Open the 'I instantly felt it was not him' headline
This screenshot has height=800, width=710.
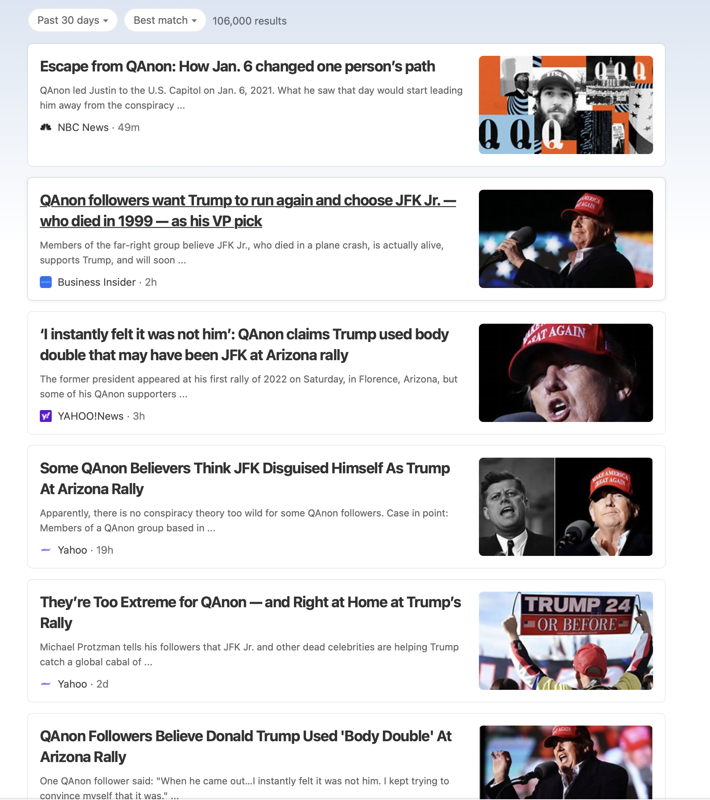click(x=244, y=345)
